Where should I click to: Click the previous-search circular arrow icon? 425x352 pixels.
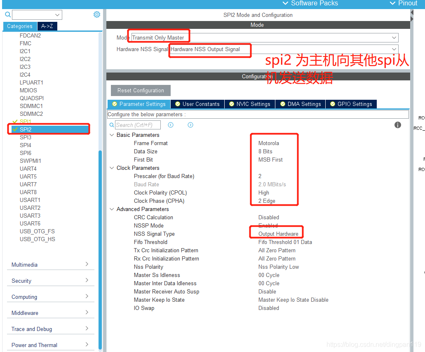point(170,124)
